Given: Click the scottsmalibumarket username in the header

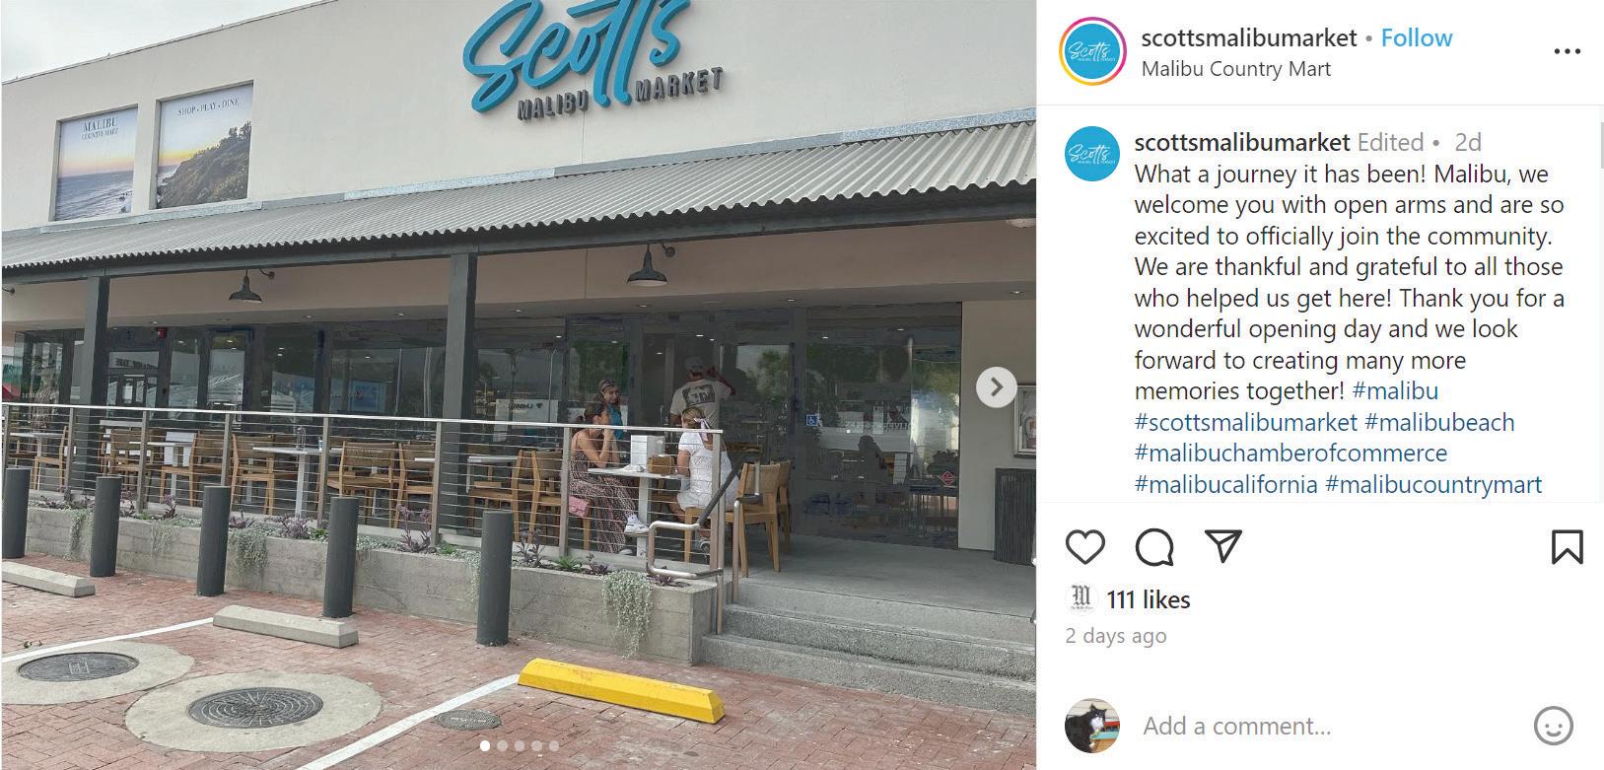Looking at the screenshot, I should point(1248,38).
